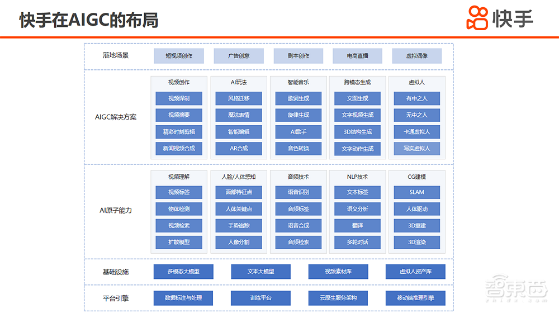Viewport: 559px width, 313px height.
Task: Click the 文图生成 box
Action: (x=357, y=98)
